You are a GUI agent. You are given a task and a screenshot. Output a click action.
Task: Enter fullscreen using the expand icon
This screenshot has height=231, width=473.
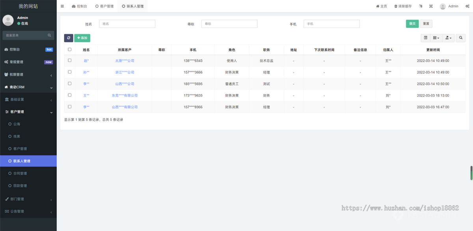pyautogui.click(x=430, y=6)
